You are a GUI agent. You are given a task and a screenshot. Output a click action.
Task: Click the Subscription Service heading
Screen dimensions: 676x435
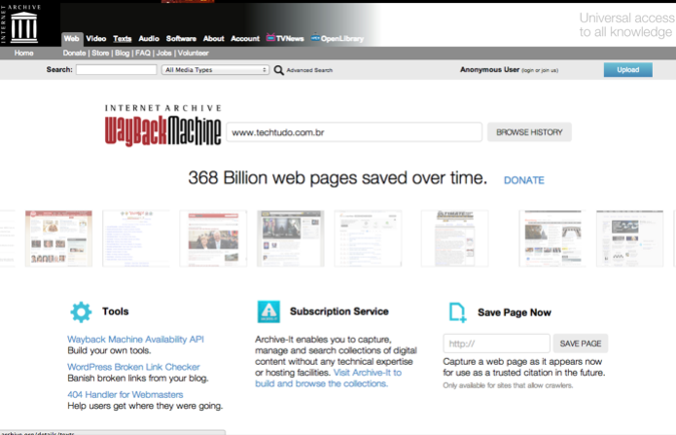tap(338, 311)
